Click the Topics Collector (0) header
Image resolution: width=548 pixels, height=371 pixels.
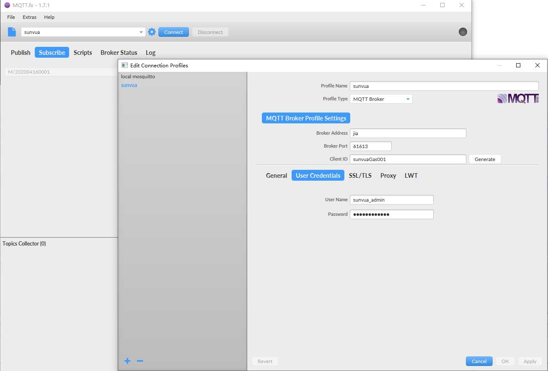[x=24, y=243]
